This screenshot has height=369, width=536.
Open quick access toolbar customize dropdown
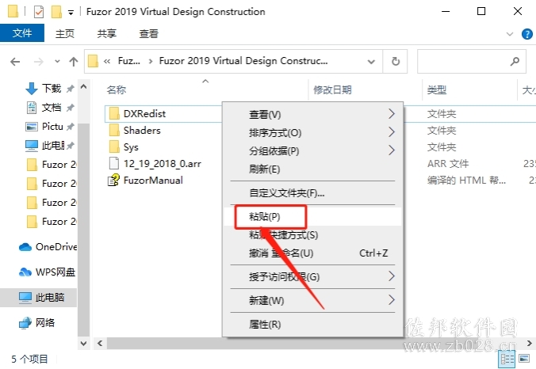[71, 13]
